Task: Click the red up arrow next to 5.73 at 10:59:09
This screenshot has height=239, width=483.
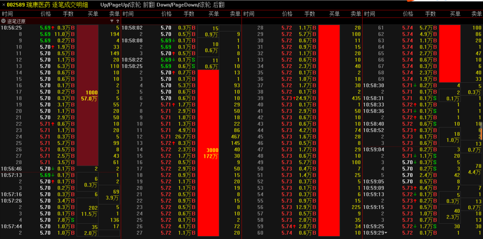Action: (415, 188)
